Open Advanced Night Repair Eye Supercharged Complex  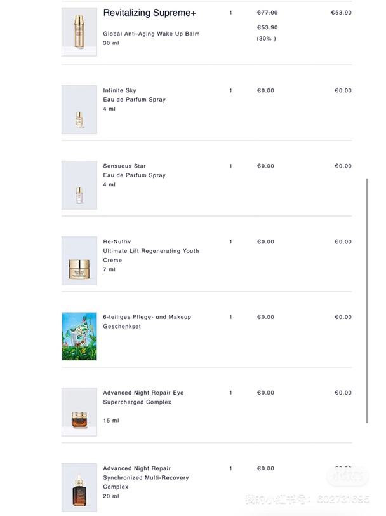tap(143, 397)
